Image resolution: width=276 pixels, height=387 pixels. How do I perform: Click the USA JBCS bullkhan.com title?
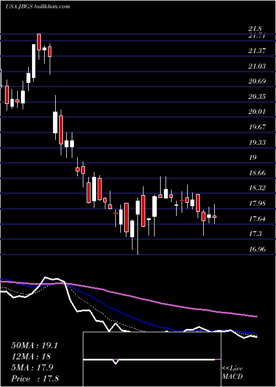(x=38, y=7)
